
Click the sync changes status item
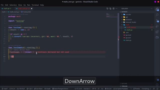pos(12,89)
